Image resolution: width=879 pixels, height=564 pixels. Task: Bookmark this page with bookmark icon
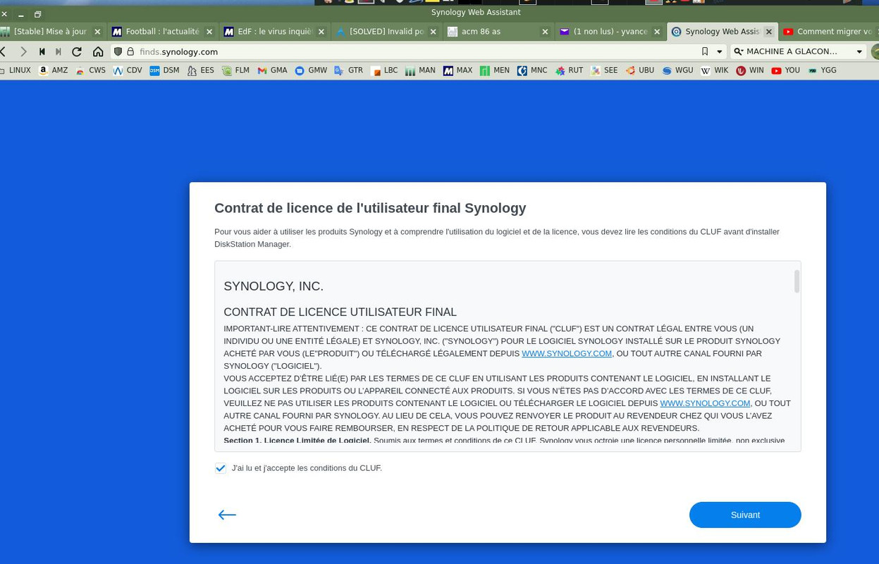(x=705, y=51)
